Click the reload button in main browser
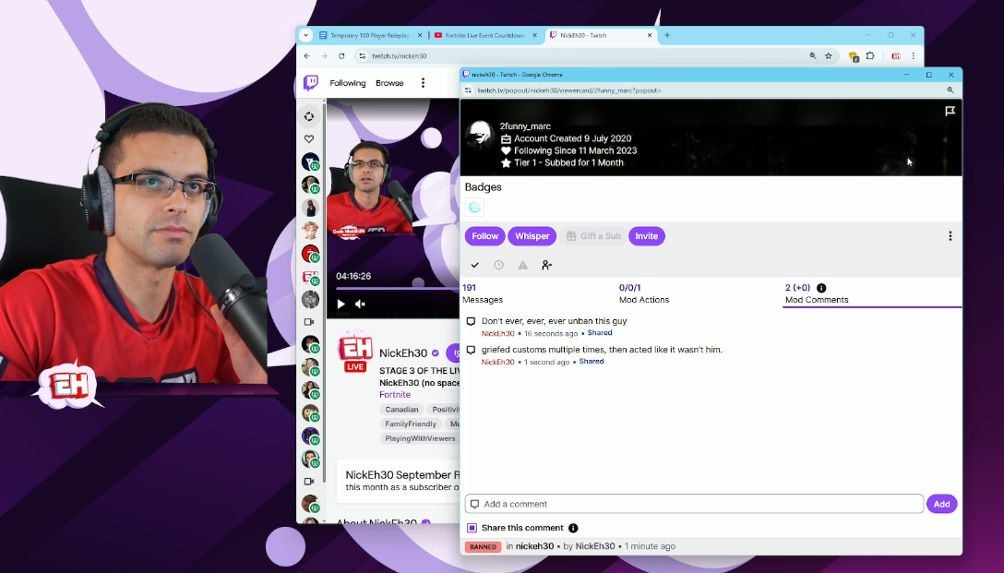The width and height of the screenshot is (1004, 573). pyautogui.click(x=341, y=55)
